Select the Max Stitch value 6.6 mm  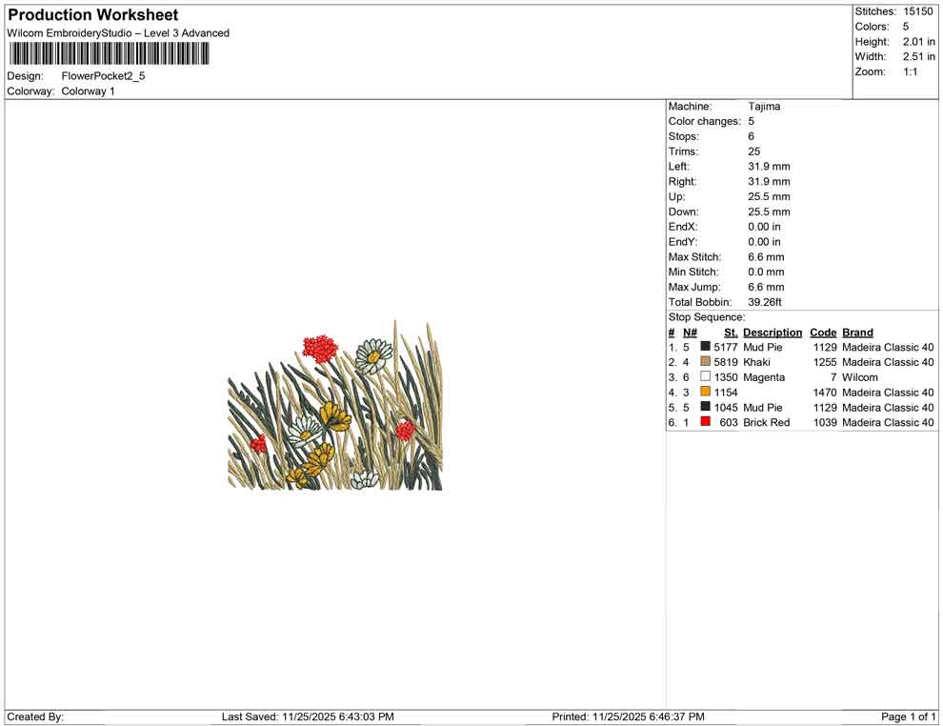pos(766,257)
